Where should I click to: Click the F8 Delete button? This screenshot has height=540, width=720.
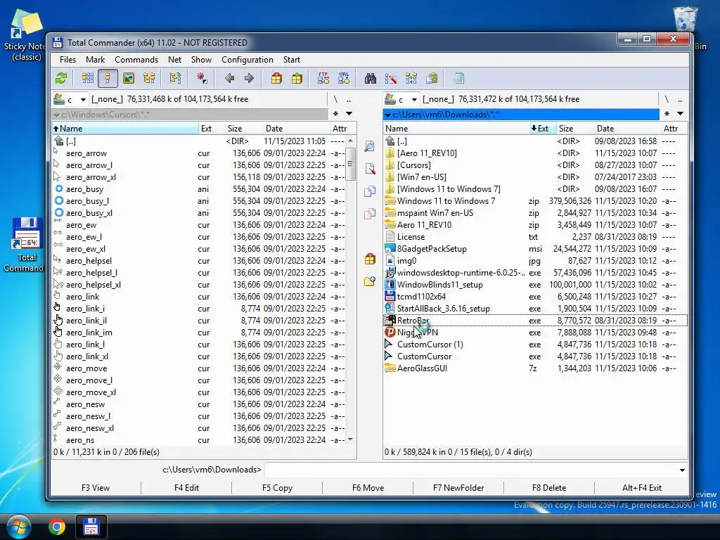tap(548, 488)
